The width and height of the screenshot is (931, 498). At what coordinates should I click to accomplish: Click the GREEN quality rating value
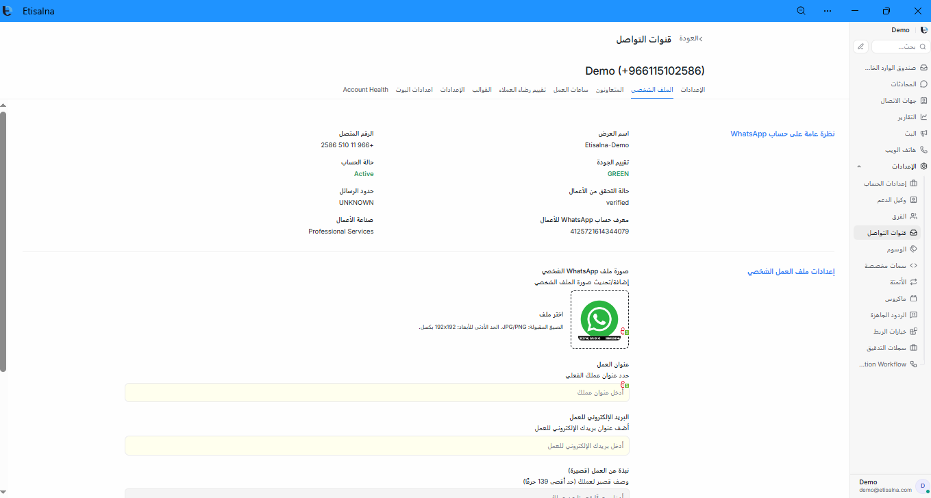pos(618,174)
